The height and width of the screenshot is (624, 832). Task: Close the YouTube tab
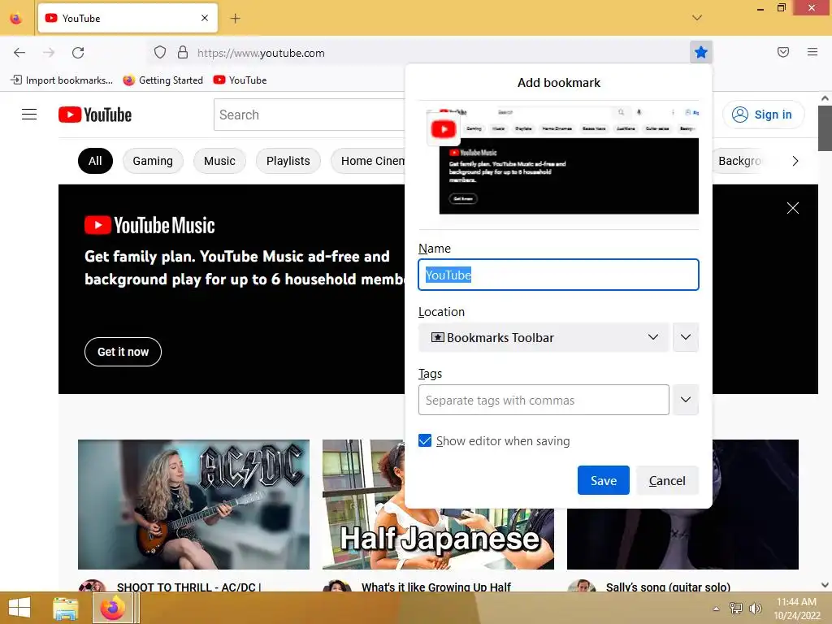pos(205,18)
